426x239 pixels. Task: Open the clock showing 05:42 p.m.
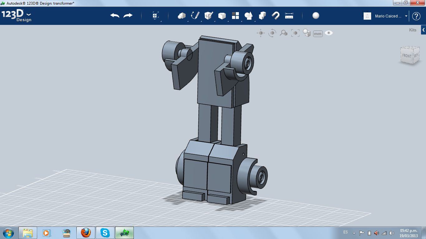(409, 233)
